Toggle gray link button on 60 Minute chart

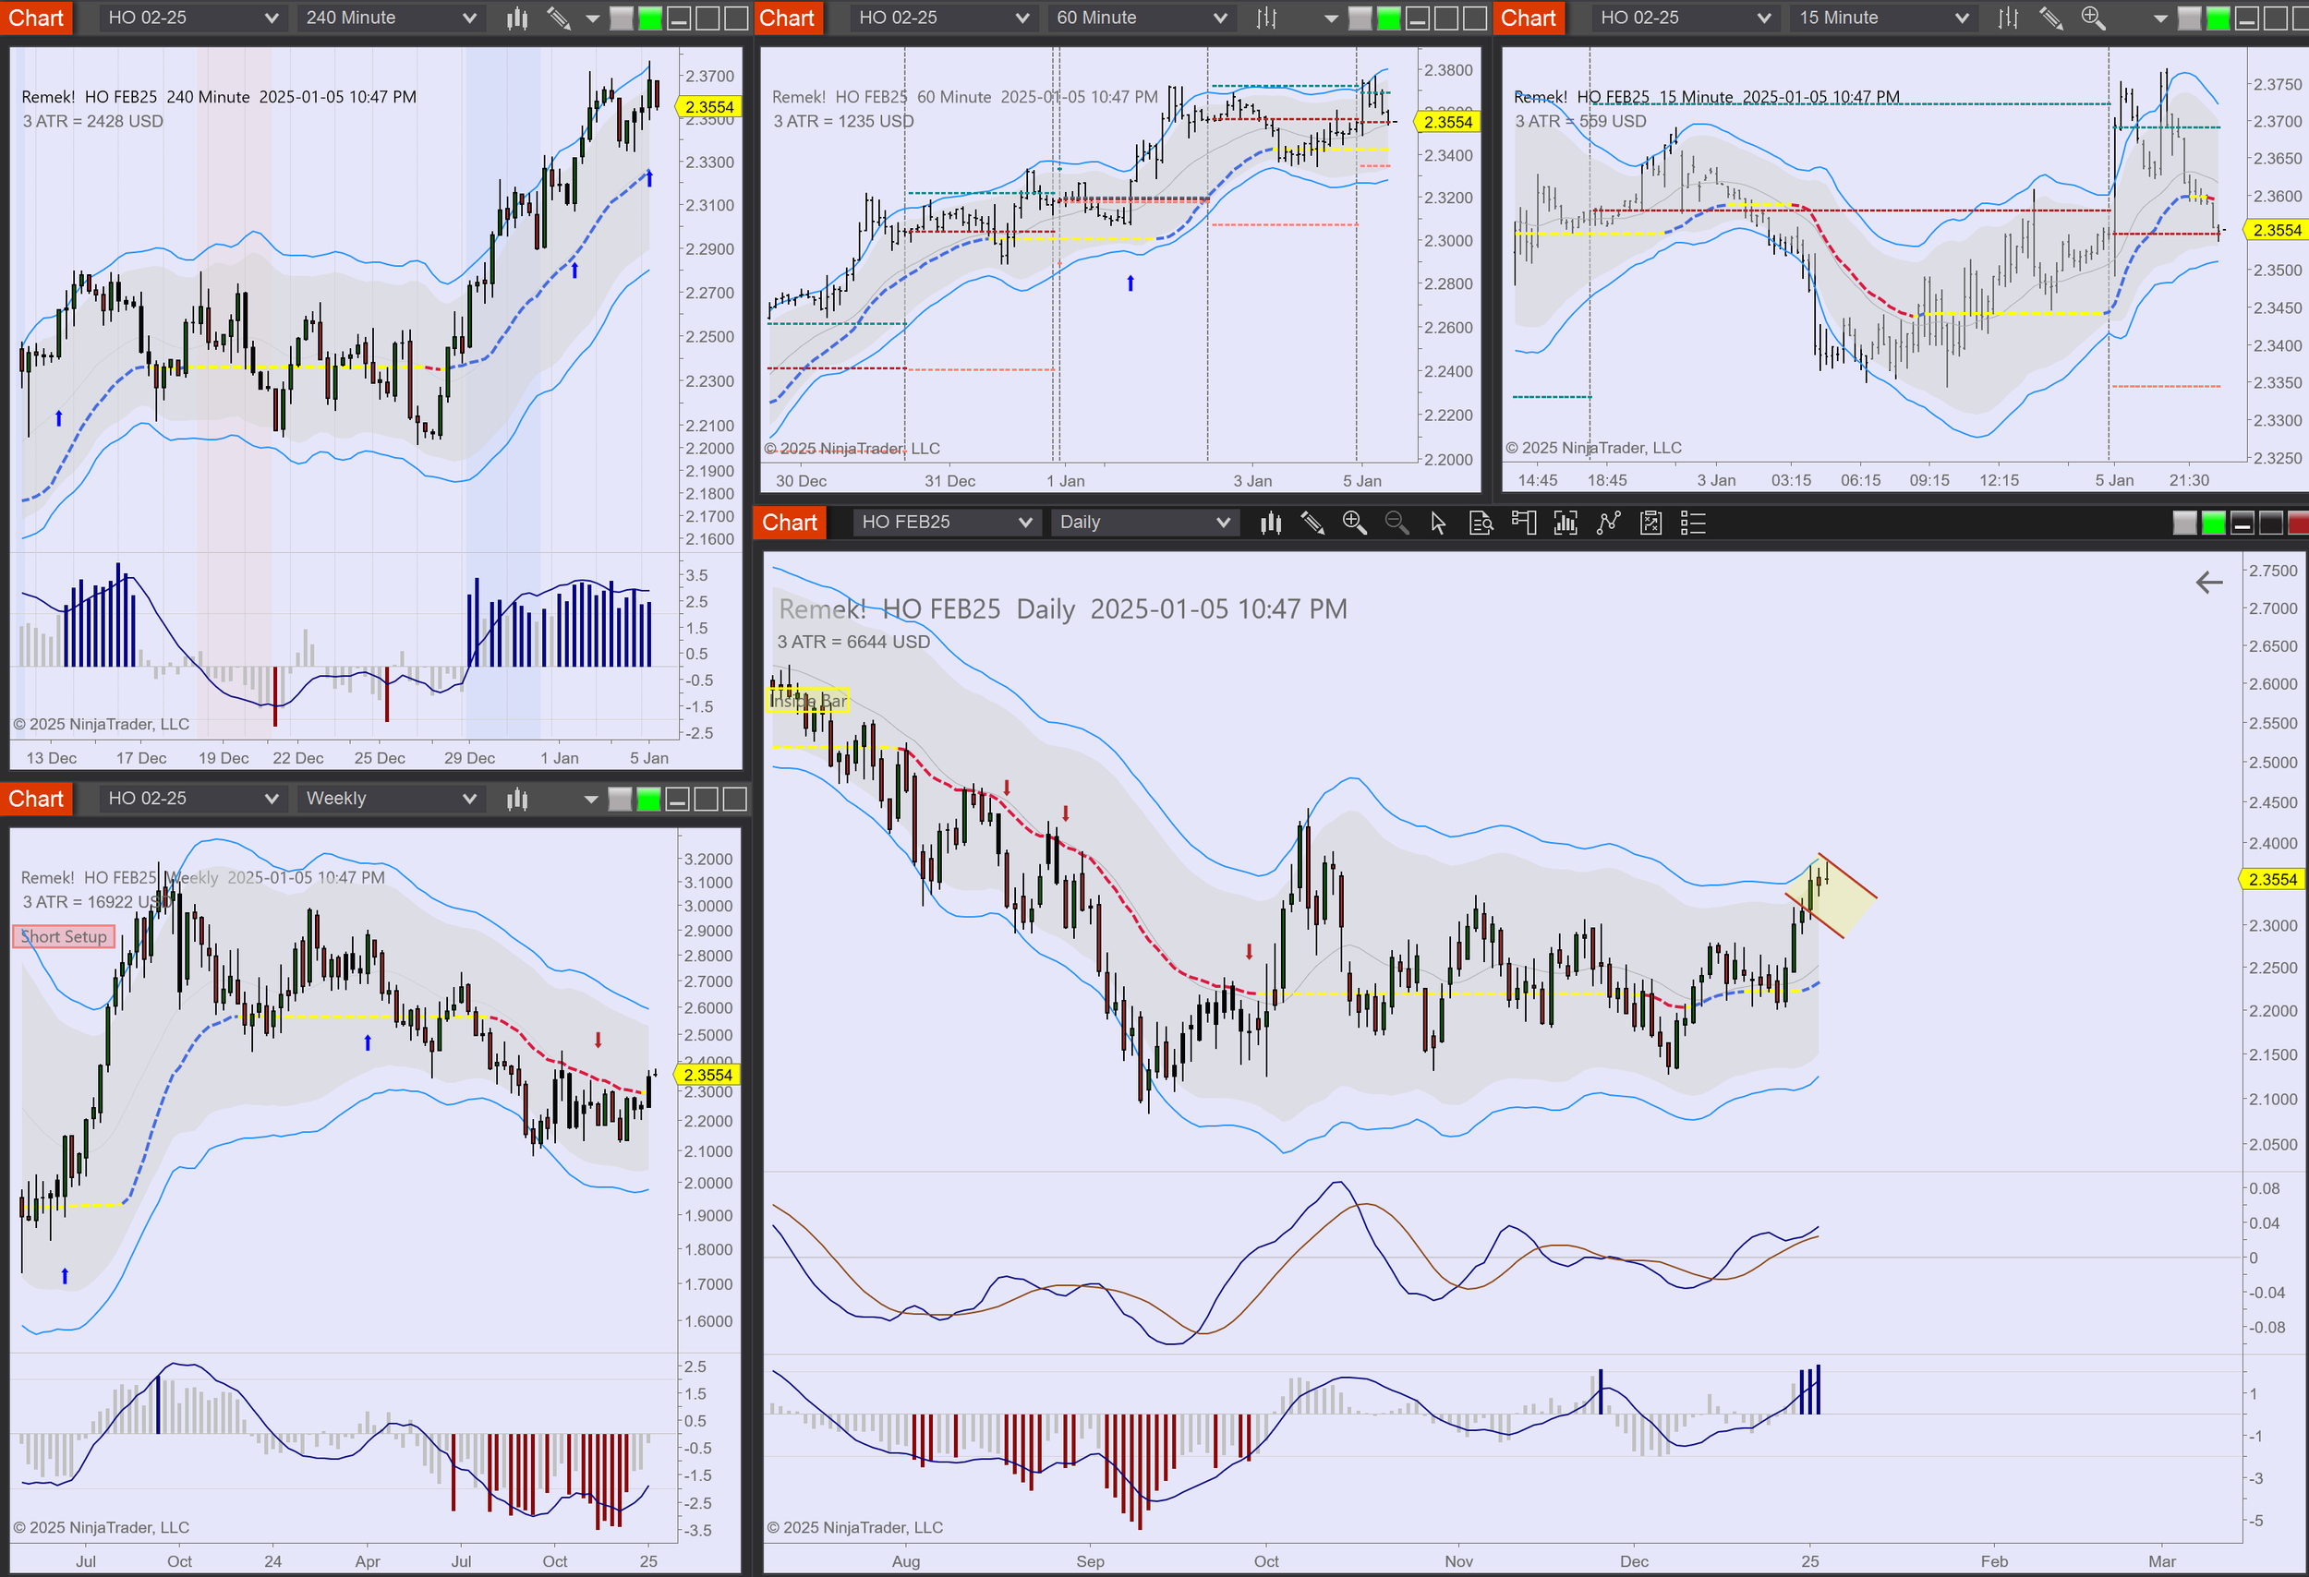tap(1360, 18)
